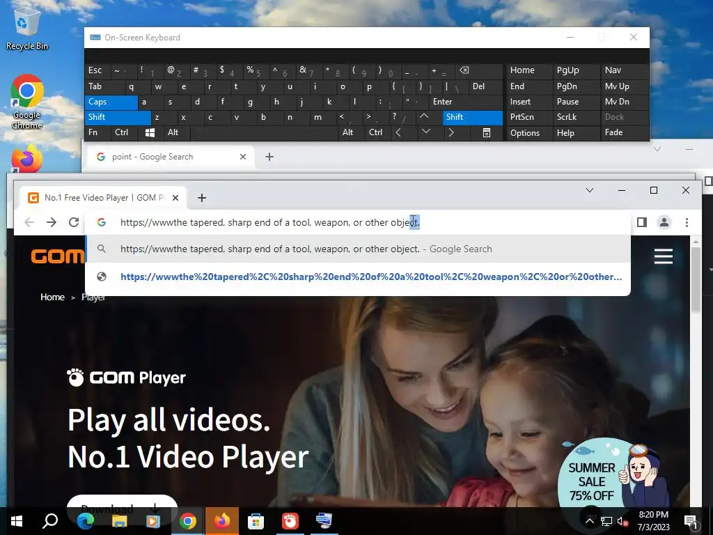The image size is (713, 535).
Task: Open Microsoft Store from taskbar
Action: coord(256,521)
